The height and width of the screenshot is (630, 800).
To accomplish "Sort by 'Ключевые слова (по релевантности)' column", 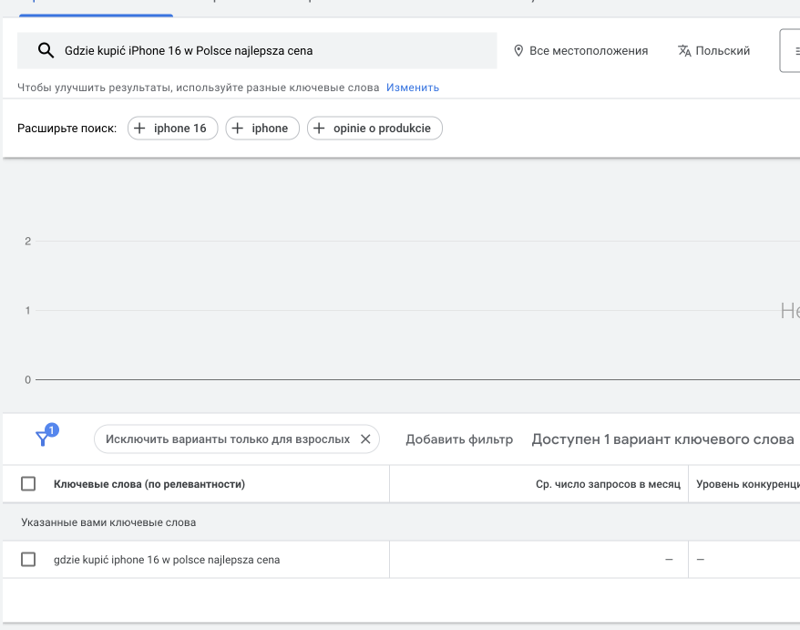I will pyautogui.click(x=149, y=484).
